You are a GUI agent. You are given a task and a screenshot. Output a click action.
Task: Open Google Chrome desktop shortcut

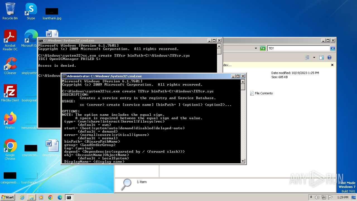[x=10, y=149]
